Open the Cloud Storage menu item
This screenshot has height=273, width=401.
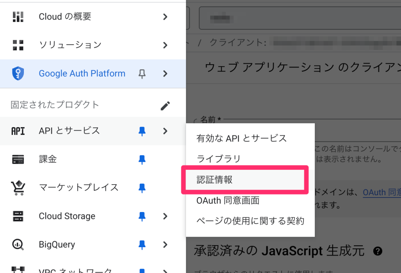(x=93, y=216)
